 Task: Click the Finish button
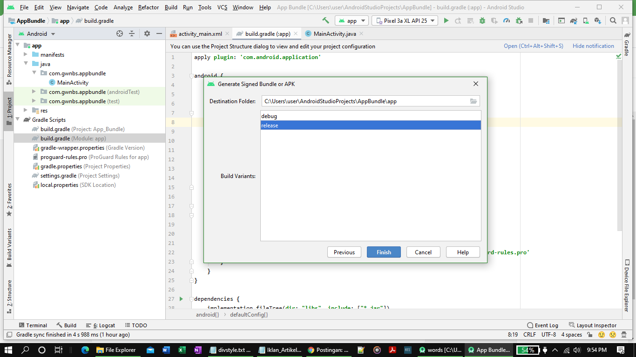[x=383, y=252]
